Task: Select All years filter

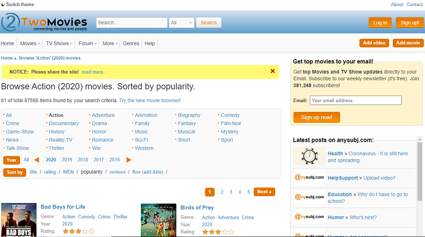Action: point(26,160)
